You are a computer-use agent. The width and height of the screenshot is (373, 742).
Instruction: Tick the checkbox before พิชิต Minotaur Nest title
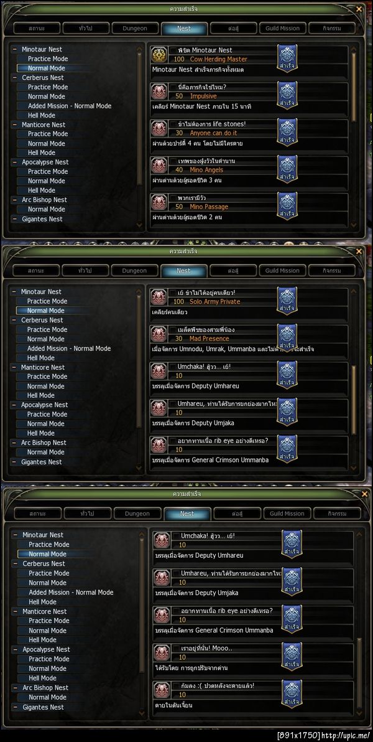pyautogui.click(x=173, y=50)
